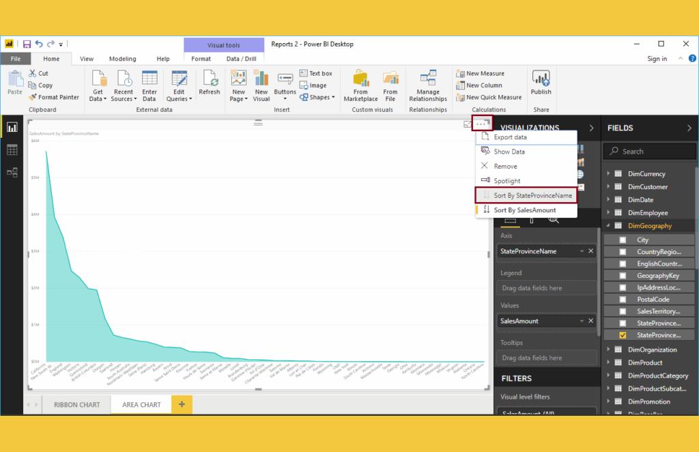Check the EnglishCountr... field checkbox
The image size is (699, 452).
623,264
